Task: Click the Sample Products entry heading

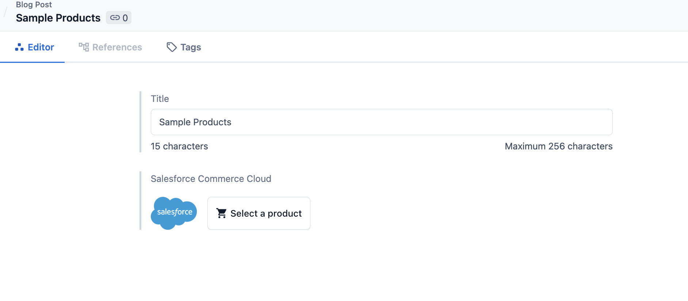Action: click(58, 18)
